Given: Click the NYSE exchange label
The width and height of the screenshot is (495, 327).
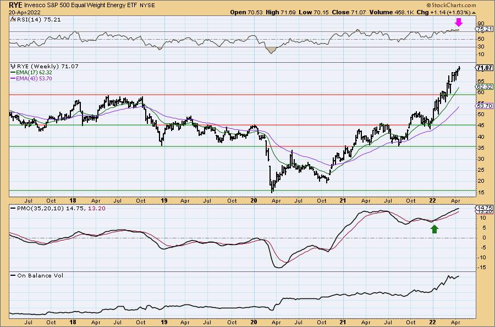Looking at the screenshot, I should (146, 6).
